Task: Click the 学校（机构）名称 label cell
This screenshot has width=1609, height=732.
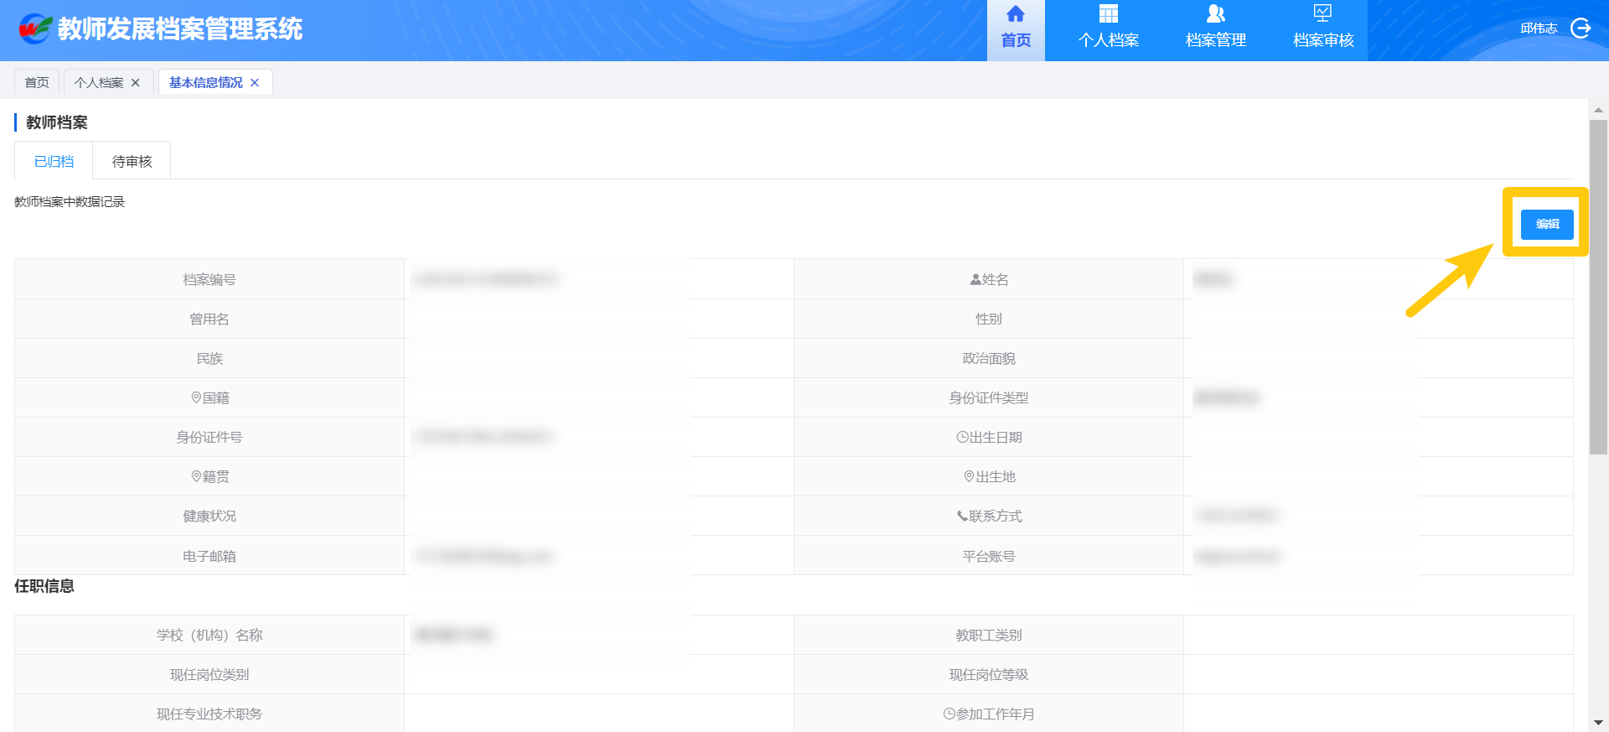Action: click(210, 635)
